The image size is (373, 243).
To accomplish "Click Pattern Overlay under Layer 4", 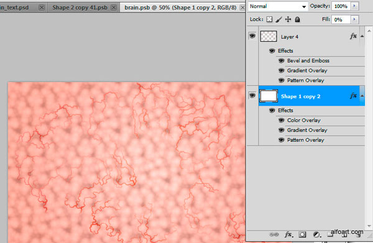I will click(x=306, y=81).
